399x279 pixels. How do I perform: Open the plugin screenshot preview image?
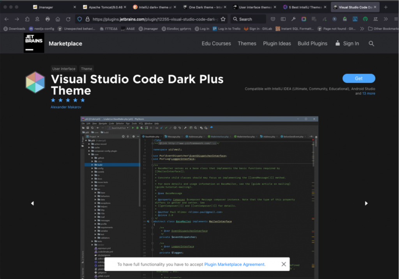[199, 197]
